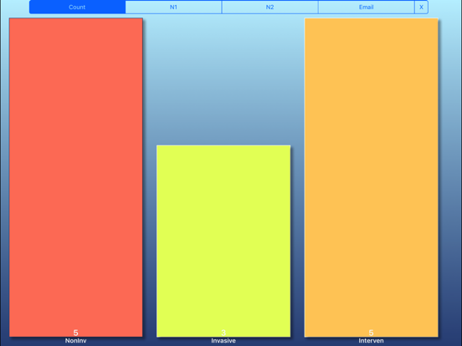Screen dimensions: 462x346
Task: Click the orange Interven bar
Action: [372, 177]
